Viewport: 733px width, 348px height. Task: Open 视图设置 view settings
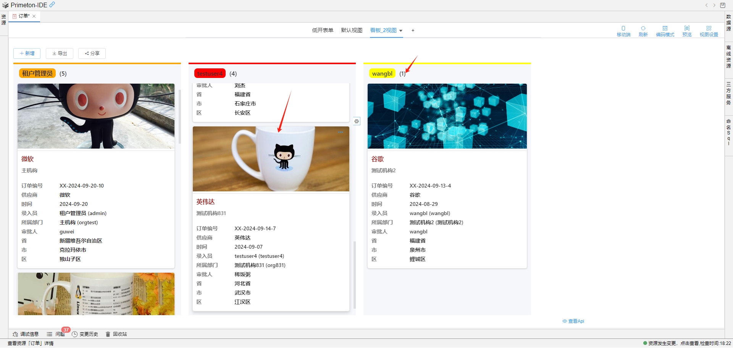pos(709,31)
